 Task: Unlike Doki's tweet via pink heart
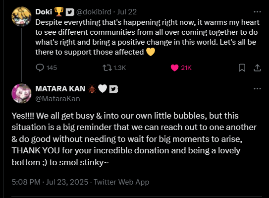175,68
